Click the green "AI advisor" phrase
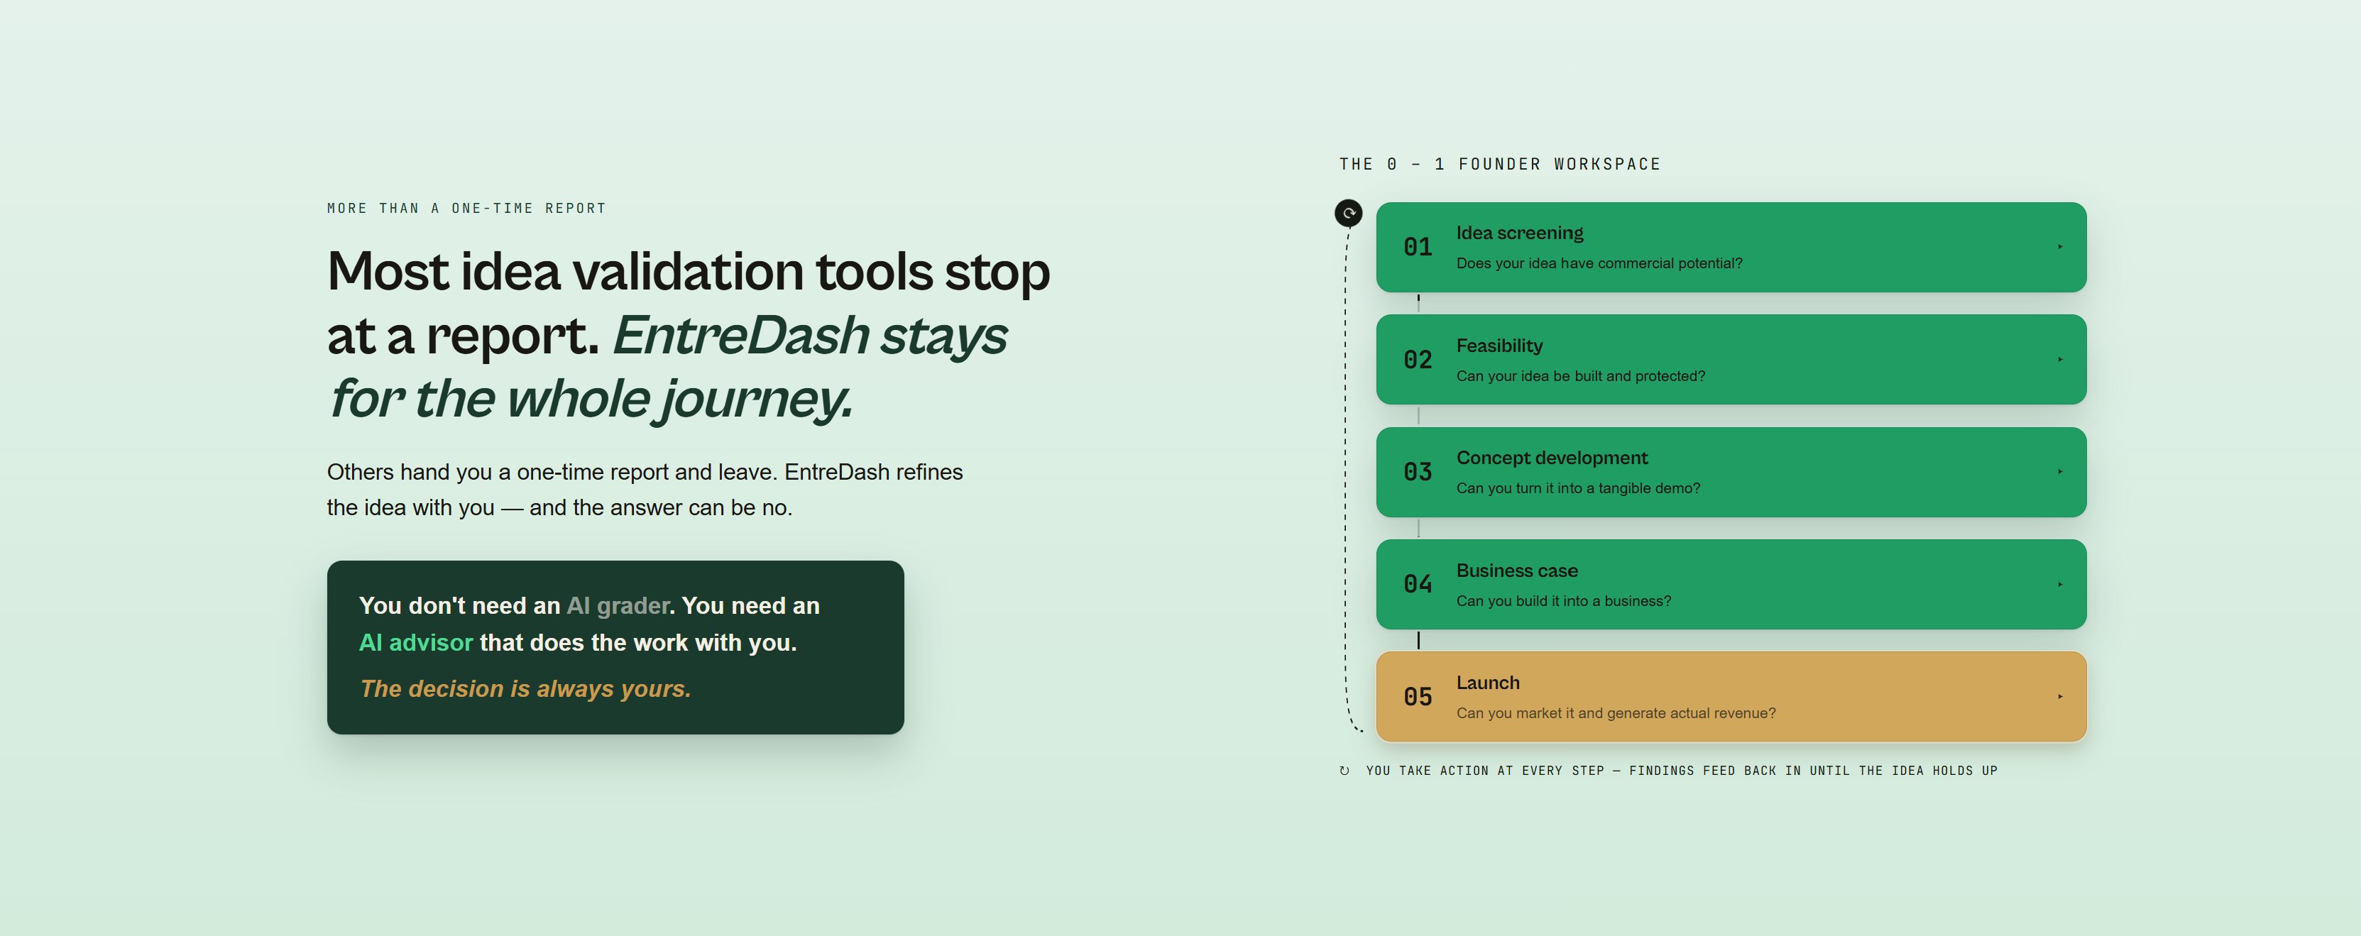Screen dimensions: 2361x936 [x=416, y=643]
